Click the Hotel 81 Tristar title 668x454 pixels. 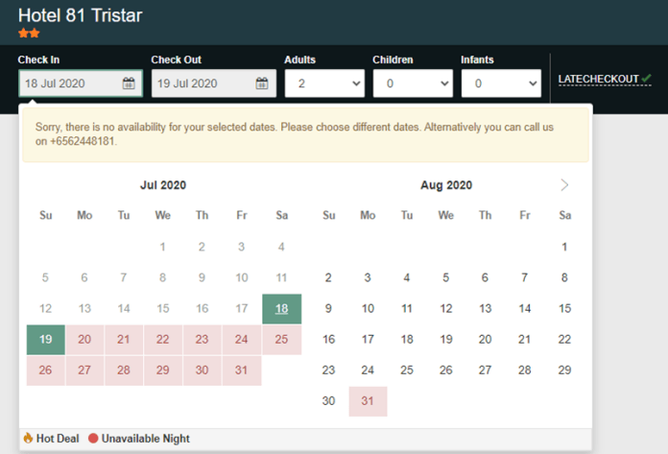[81, 13]
